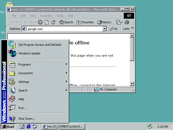173x130 pixels.
Task: Click the Documents folder icon
Action: point(12,73)
